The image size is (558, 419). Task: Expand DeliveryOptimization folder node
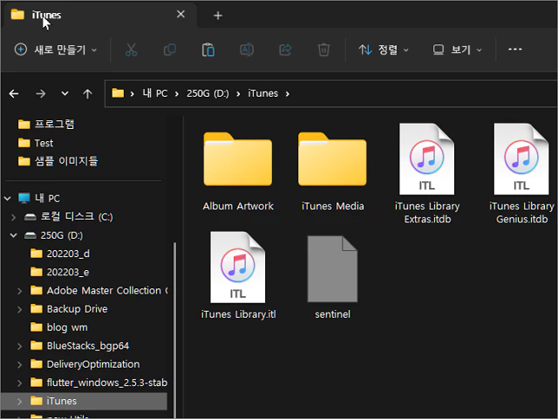19,365
